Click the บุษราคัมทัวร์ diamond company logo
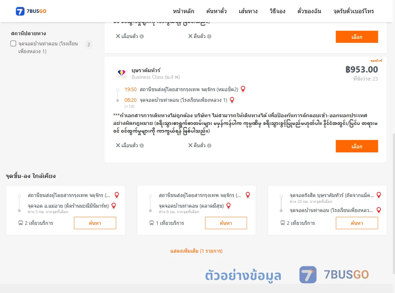The height and width of the screenshot is (293, 395). 122,73
